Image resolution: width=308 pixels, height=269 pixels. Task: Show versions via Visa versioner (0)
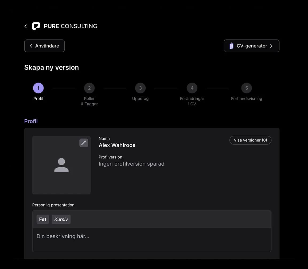[x=251, y=140]
